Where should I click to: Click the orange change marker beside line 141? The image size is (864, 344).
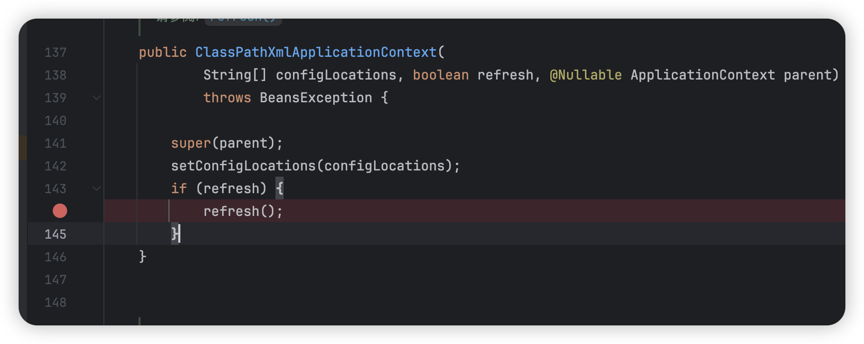click(x=23, y=147)
